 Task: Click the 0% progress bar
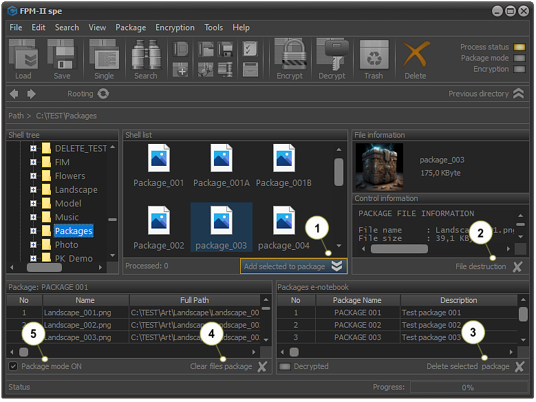(x=469, y=388)
